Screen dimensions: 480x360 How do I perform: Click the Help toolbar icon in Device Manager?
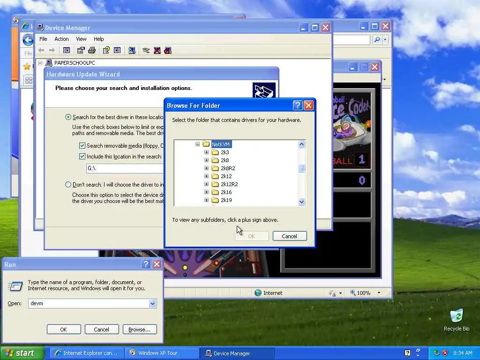coord(106,51)
